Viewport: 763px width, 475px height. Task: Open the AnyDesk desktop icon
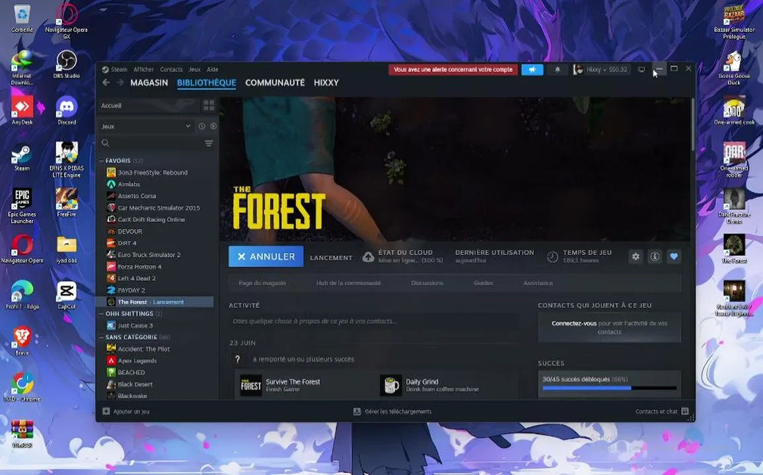22,111
